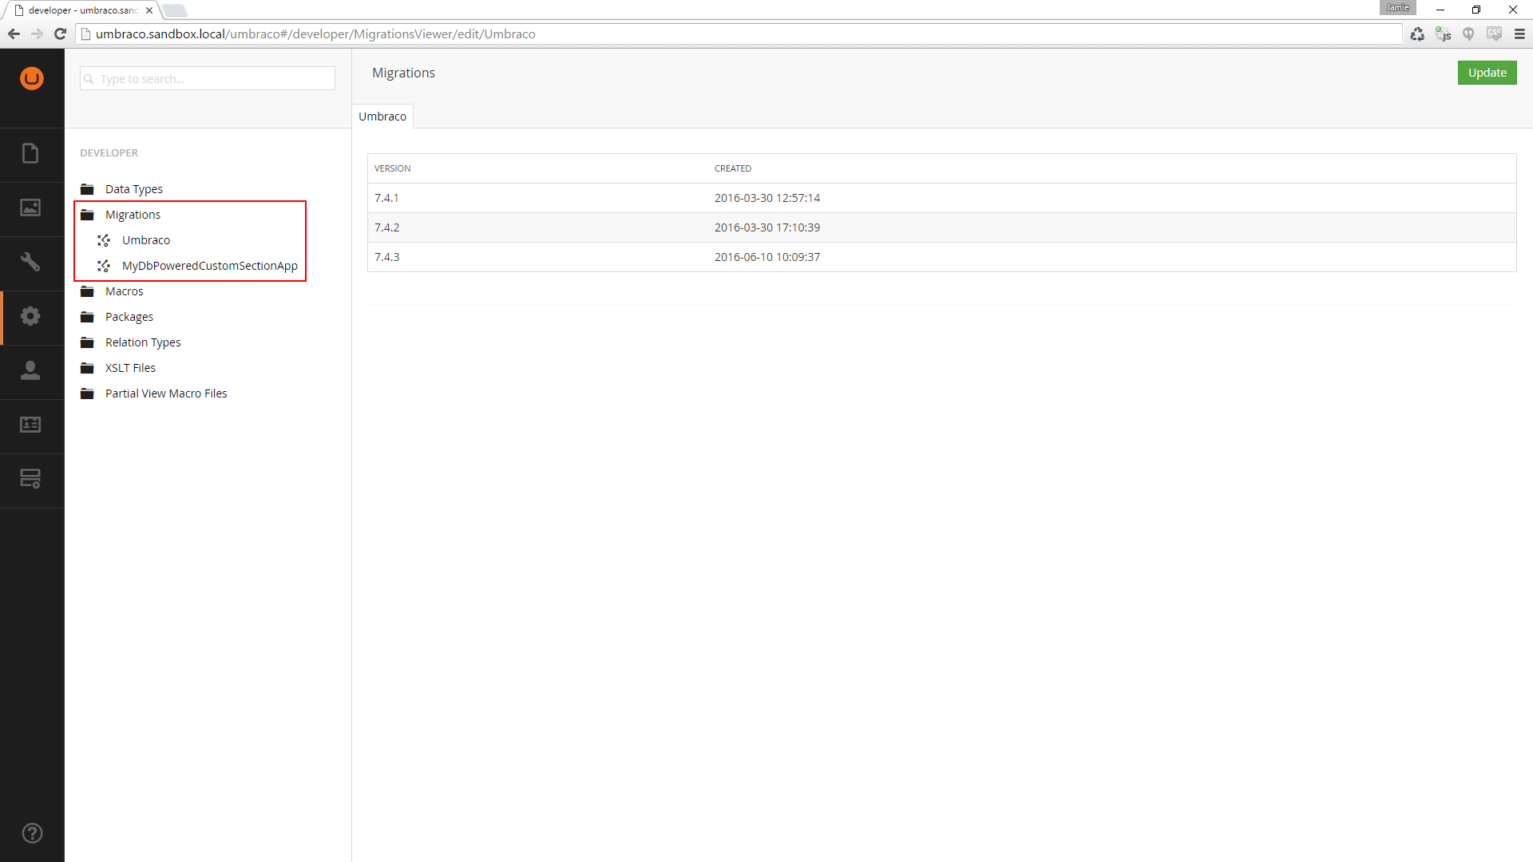
Task: Click the browser address bar
Action: click(x=739, y=34)
